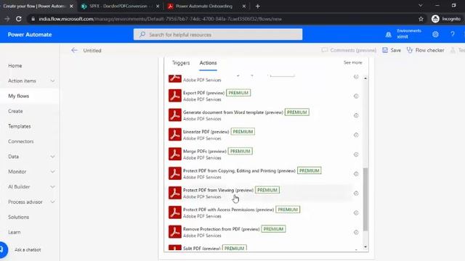Switch to the Actions tab
The height and width of the screenshot is (261, 465).
coord(208,63)
